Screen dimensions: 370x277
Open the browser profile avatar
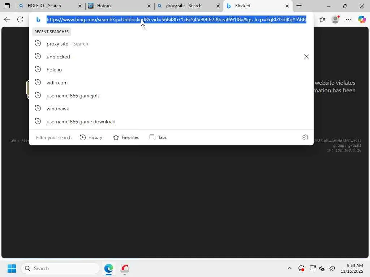[x=335, y=19]
